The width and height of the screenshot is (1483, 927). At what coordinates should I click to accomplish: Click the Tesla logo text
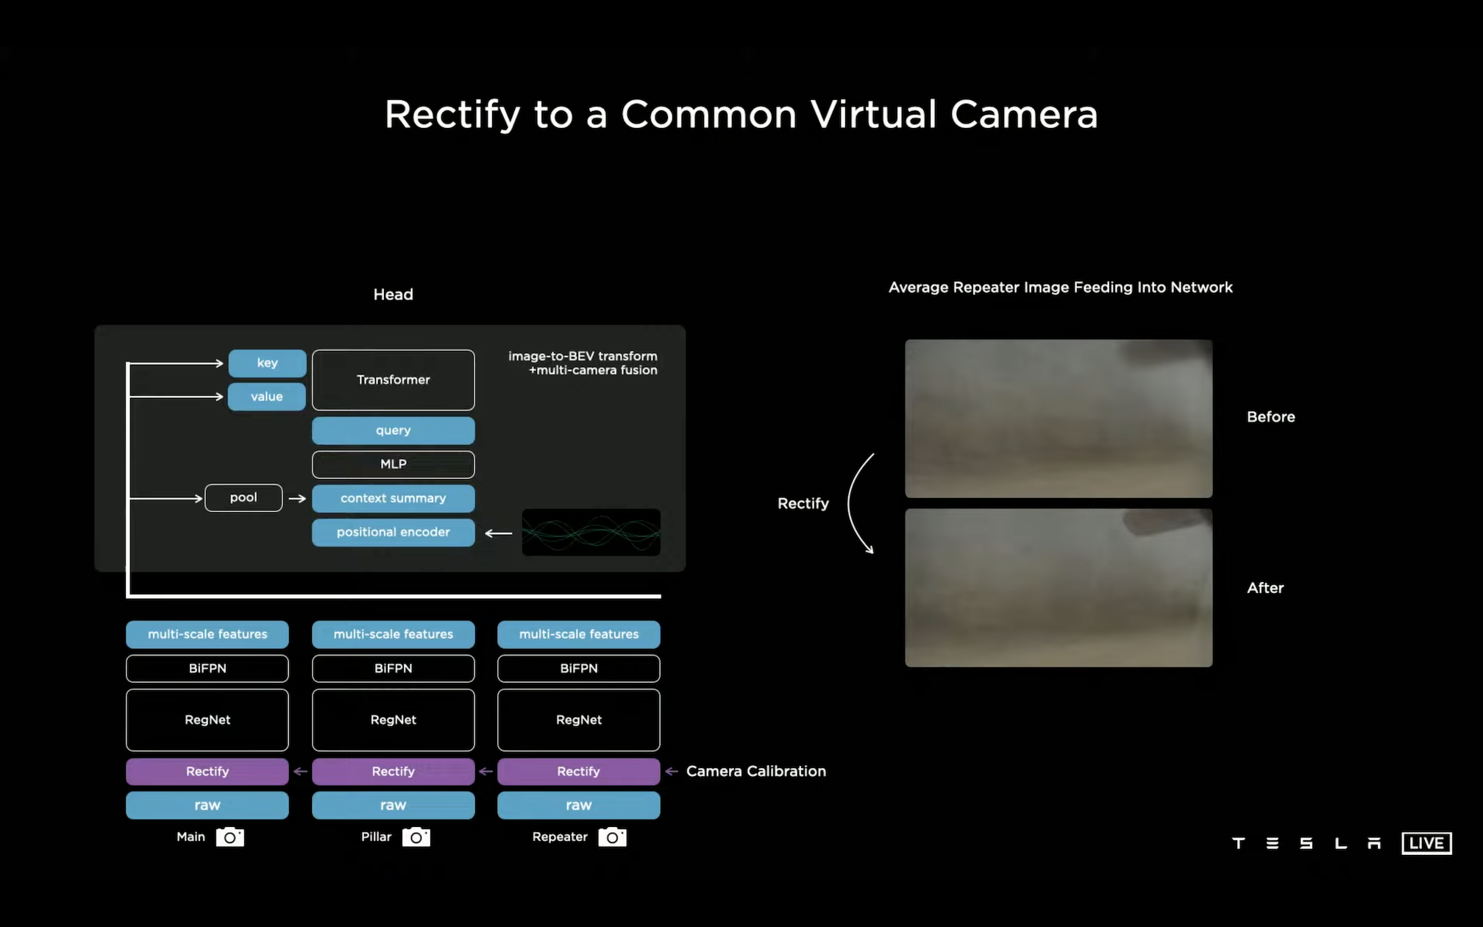pos(1306,843)
